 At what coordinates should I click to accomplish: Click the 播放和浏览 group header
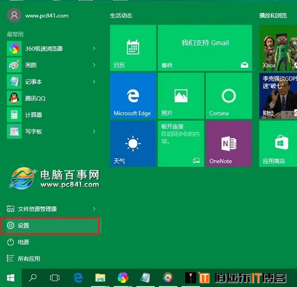click(273, 15)
